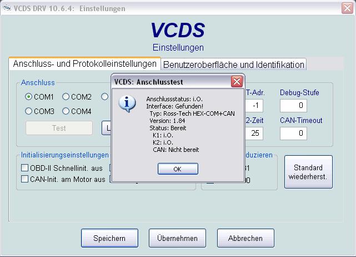Click the 'Version: 1.84' text
The image size is (356, 257).
tap(167, 121)
